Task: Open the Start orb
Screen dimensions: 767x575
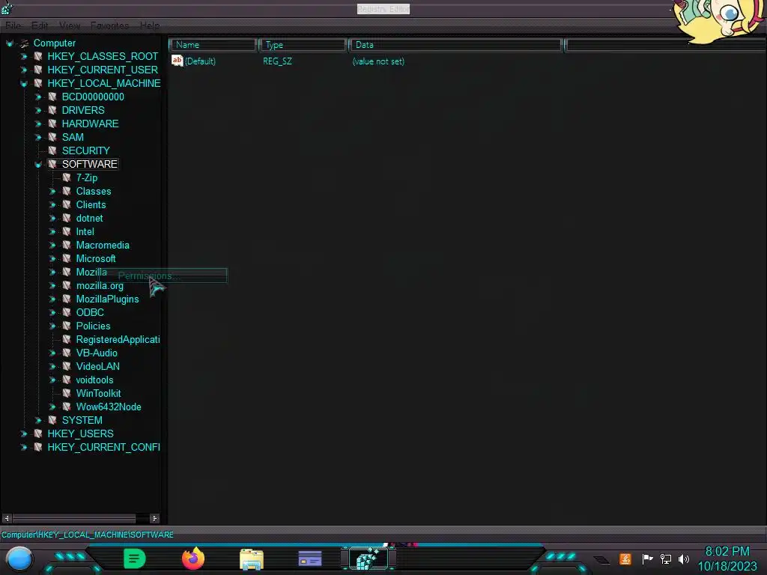Action: point(19,559)
